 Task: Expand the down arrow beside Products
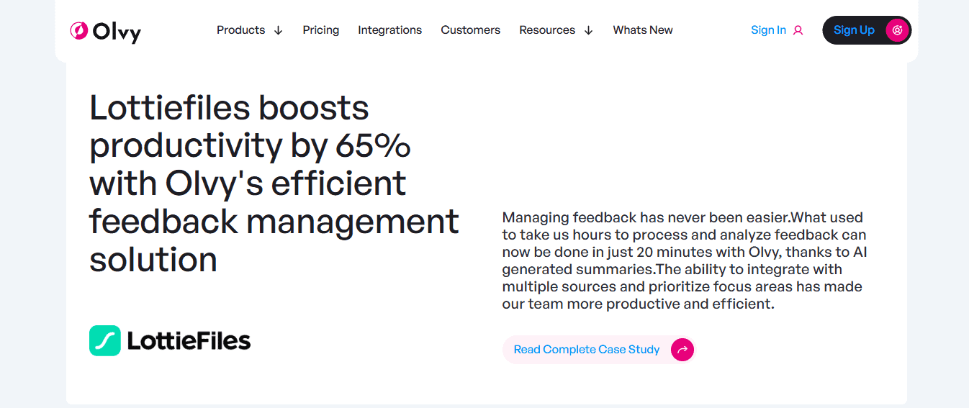click(x=278, y=30)
